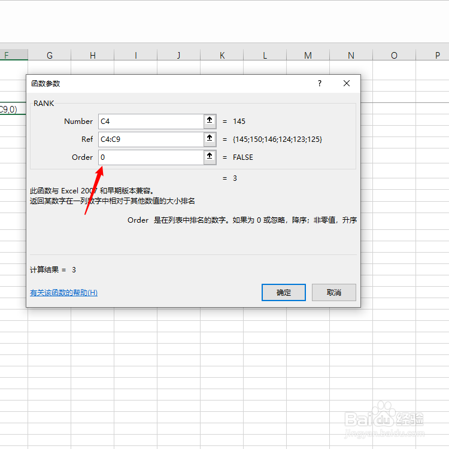
Task: Click the question mark help icon
Action: coord(320,83)
